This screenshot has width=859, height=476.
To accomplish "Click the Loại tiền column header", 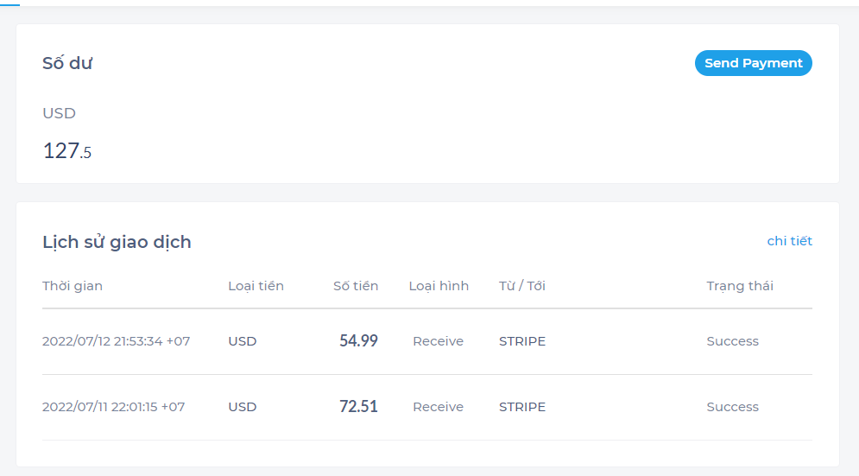I will coord(256,286).
